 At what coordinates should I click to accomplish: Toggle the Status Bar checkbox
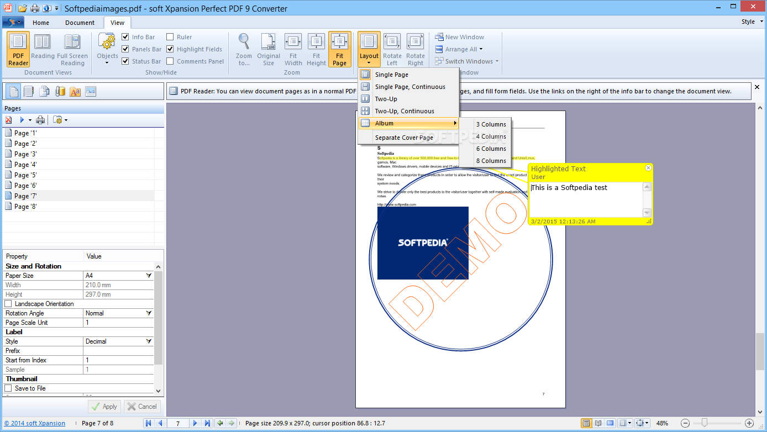pos(125,61)
